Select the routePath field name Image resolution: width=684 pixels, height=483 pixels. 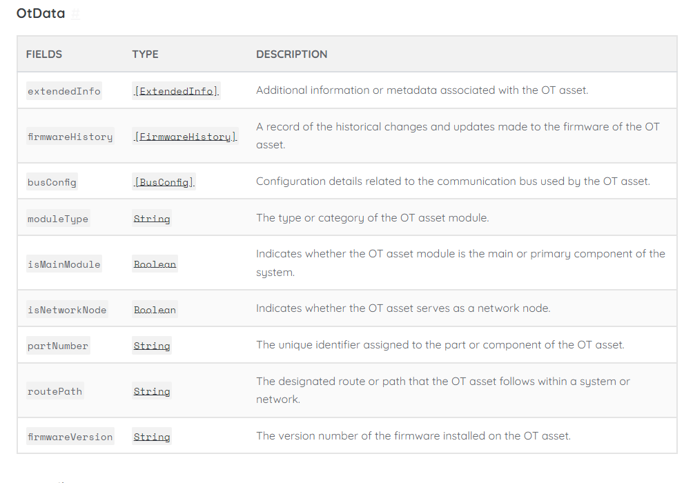click(x=55, y=391)
